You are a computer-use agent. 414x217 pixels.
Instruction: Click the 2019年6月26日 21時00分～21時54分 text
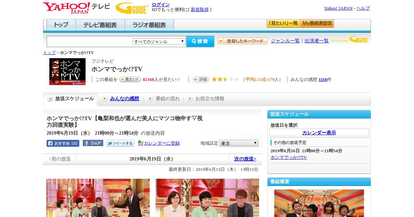[306, 151]
